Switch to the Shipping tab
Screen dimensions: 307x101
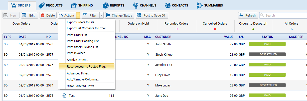coord(82,5)
